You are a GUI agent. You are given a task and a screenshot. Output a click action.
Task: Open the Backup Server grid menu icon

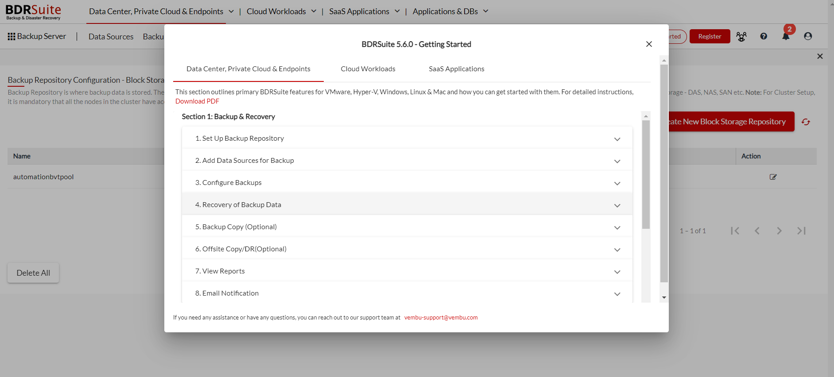tap(12, 36)
